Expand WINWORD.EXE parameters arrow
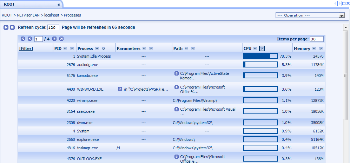The height and width of the screenshot is (163, 350). coord(120,89)
